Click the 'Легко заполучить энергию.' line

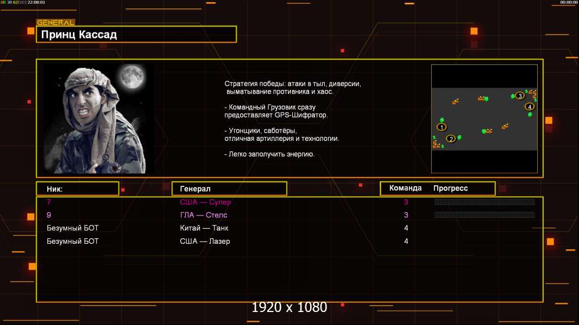[269, 154]
